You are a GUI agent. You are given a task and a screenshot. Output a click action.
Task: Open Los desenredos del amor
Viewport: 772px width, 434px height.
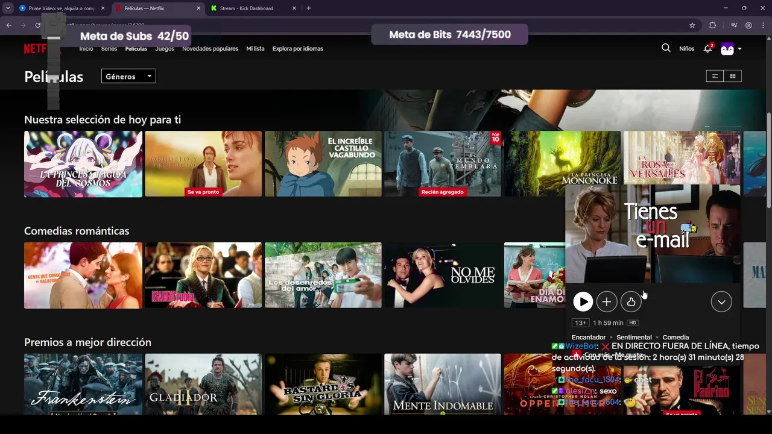323,275
